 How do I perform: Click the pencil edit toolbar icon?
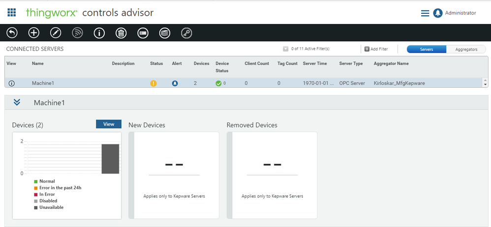pyautogui.click(x=56, y=33)
